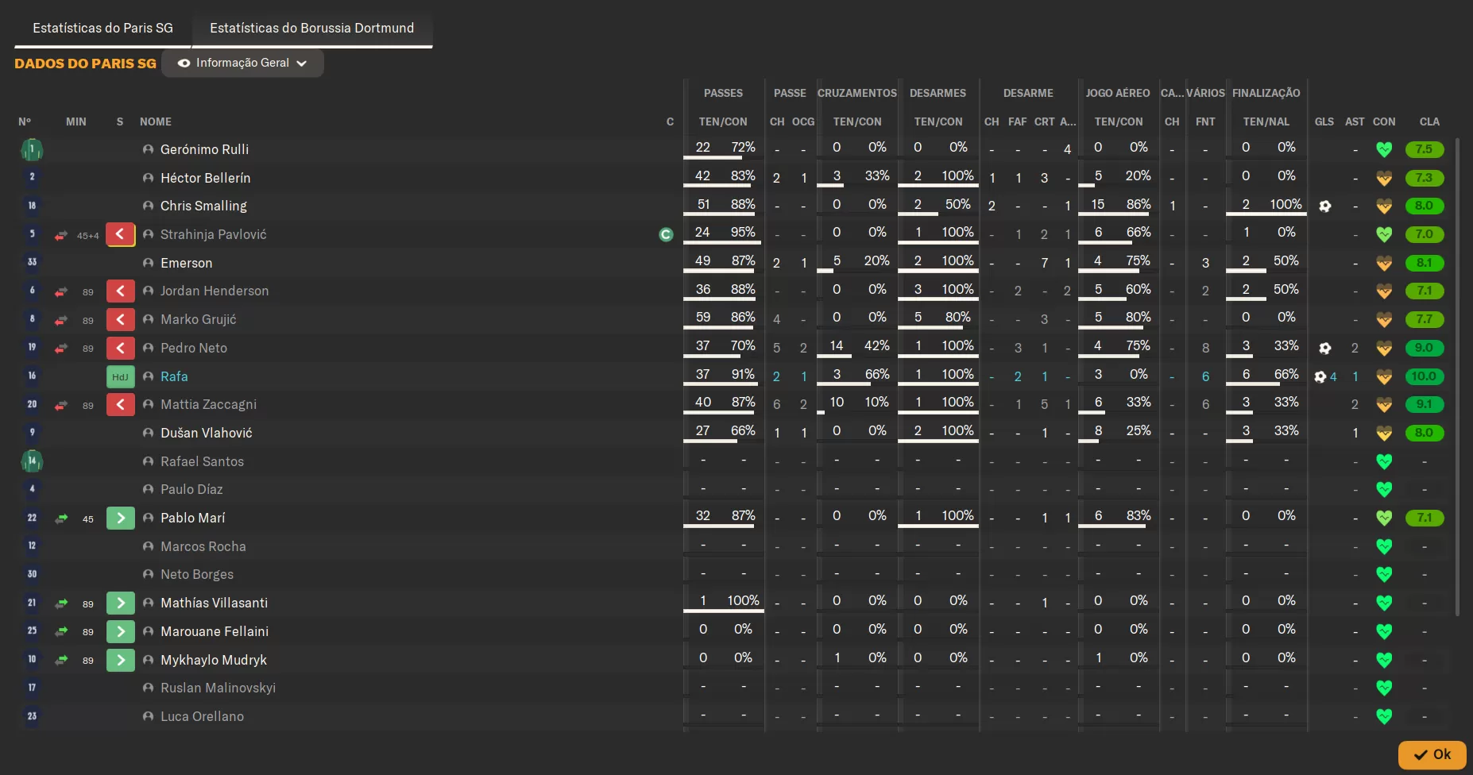Click substituted-on icon for Pablo Marí
The image size is (1473, 775).
pyautogui.click(x=120, y=518)
